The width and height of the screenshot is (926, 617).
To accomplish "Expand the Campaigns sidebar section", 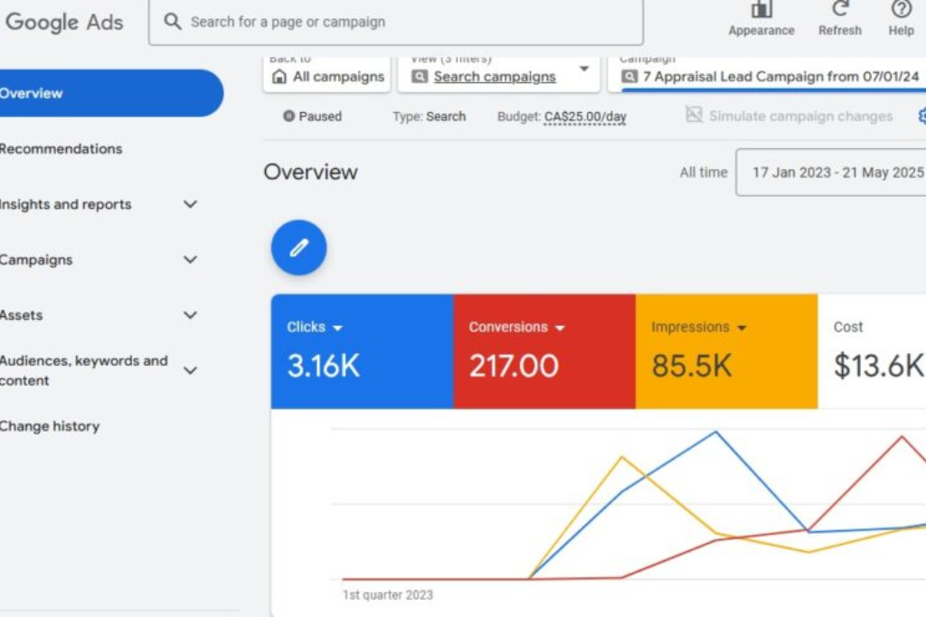I will (190, 260).
